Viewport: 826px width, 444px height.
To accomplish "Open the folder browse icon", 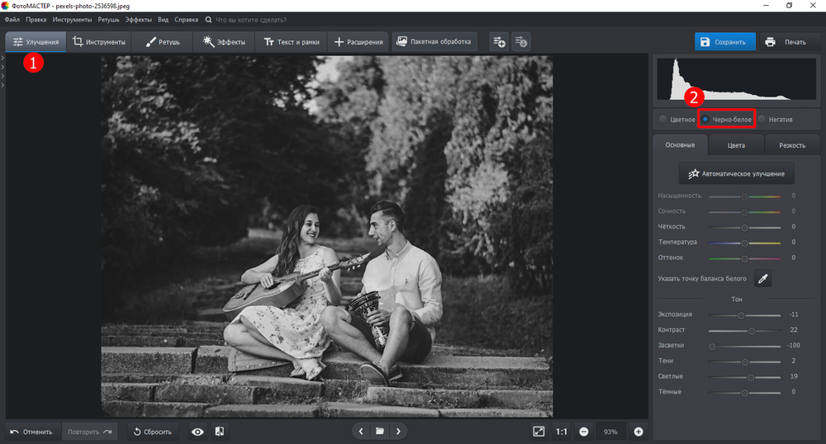I will click(x=379, y=432).
